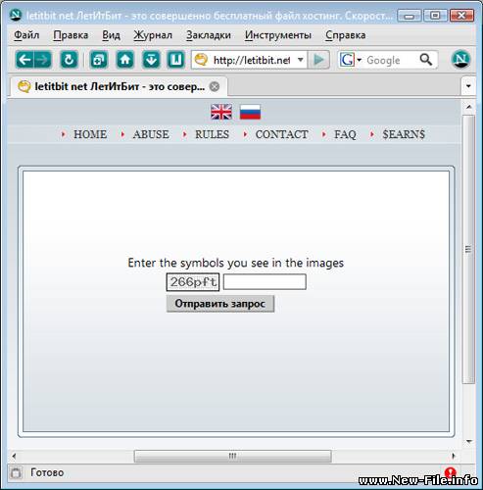Click the horizontal scrollbar thumb
This screenshot has width=483, height=490.
[232, 456]
